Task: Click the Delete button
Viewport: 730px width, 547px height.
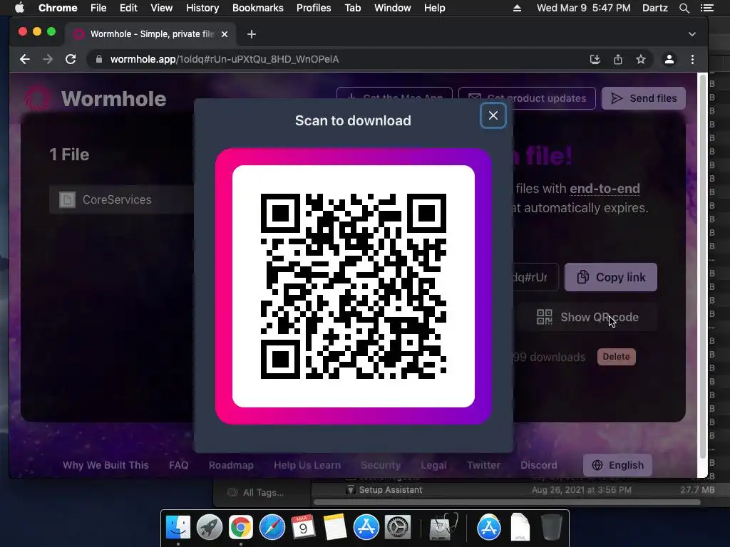Action: [617, 357]
